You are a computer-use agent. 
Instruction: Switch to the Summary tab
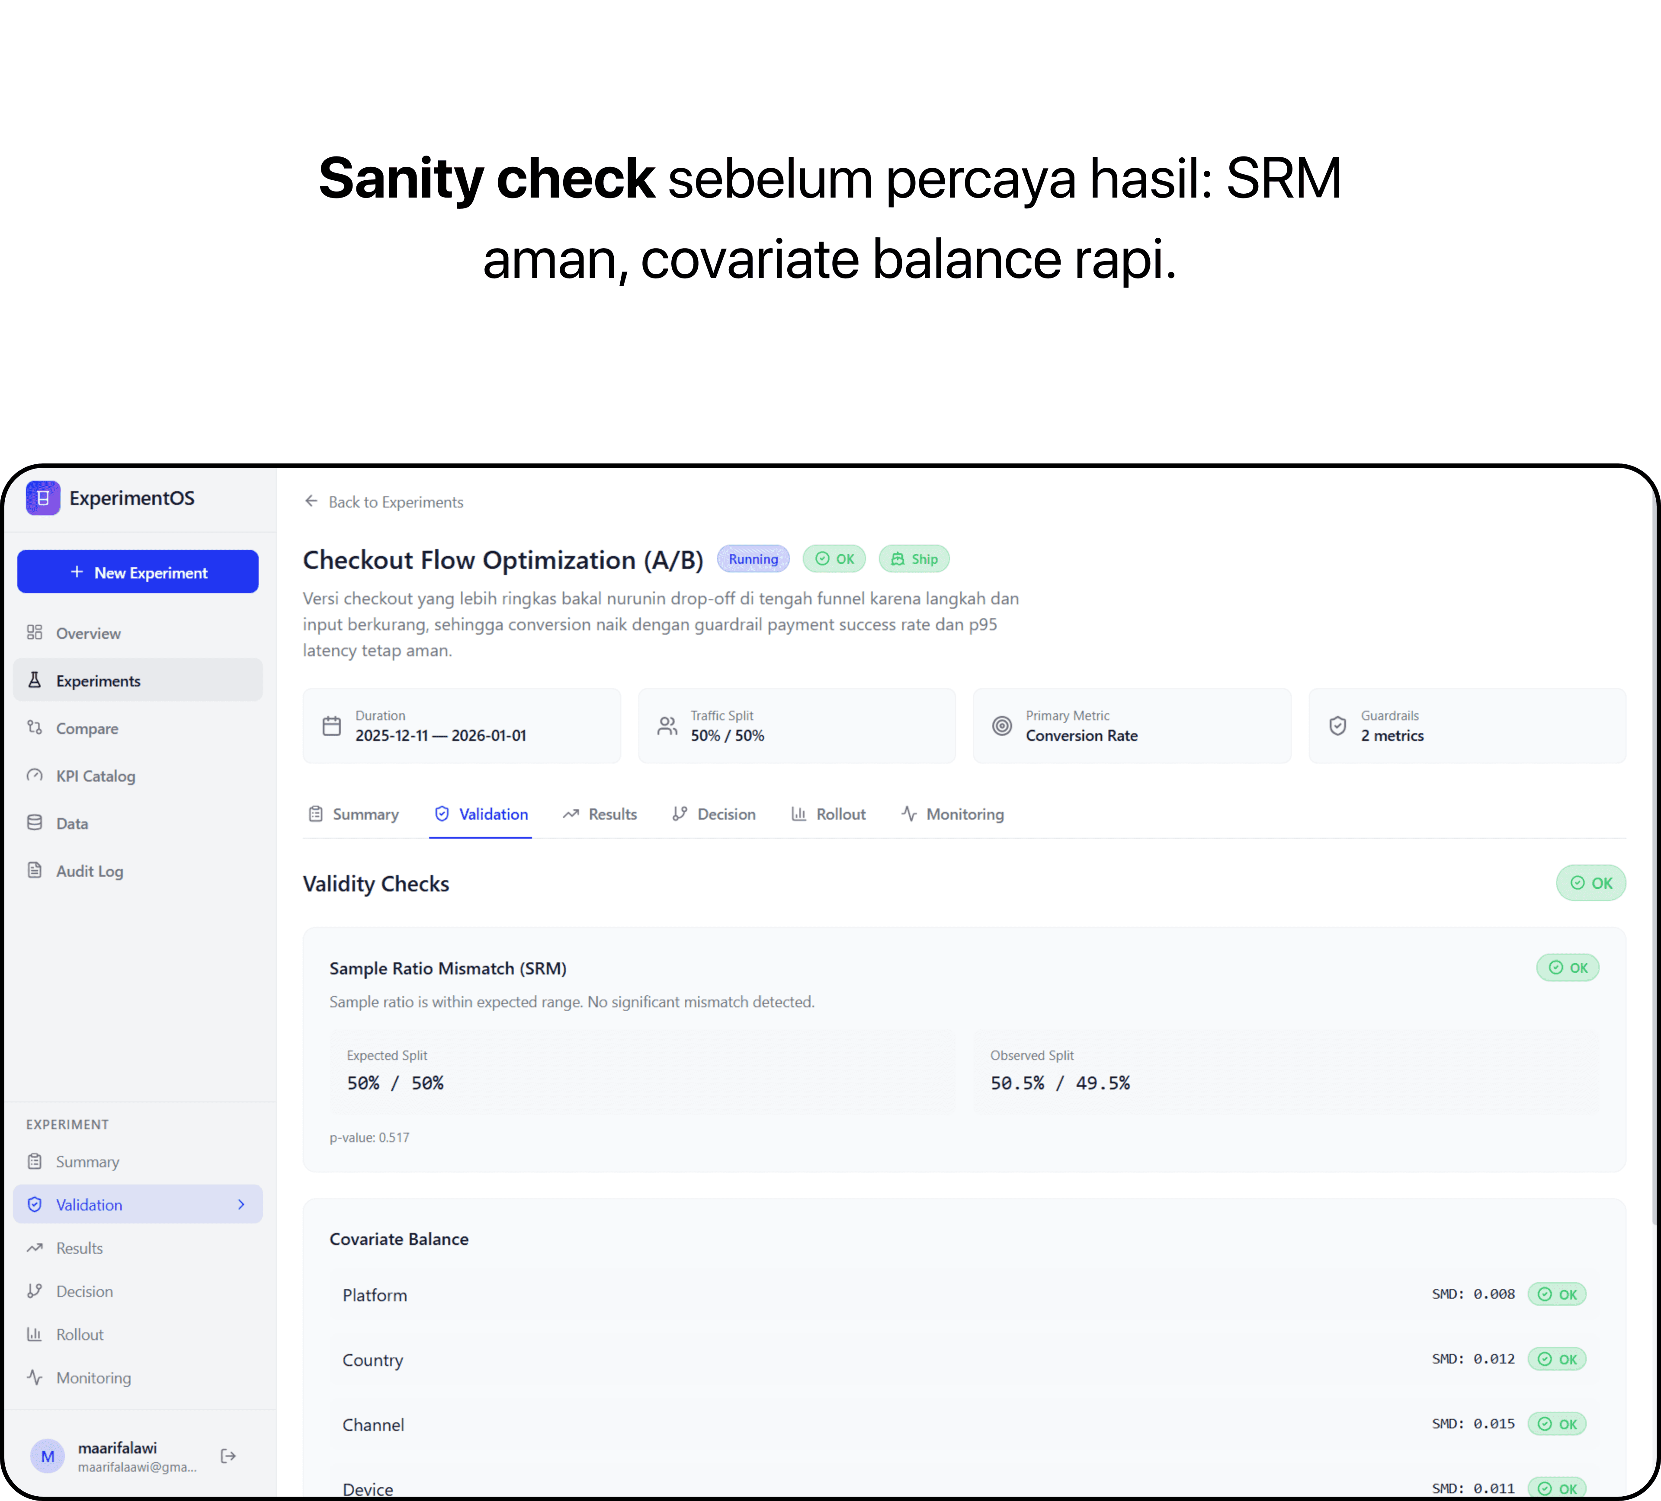tap(353, 814)
